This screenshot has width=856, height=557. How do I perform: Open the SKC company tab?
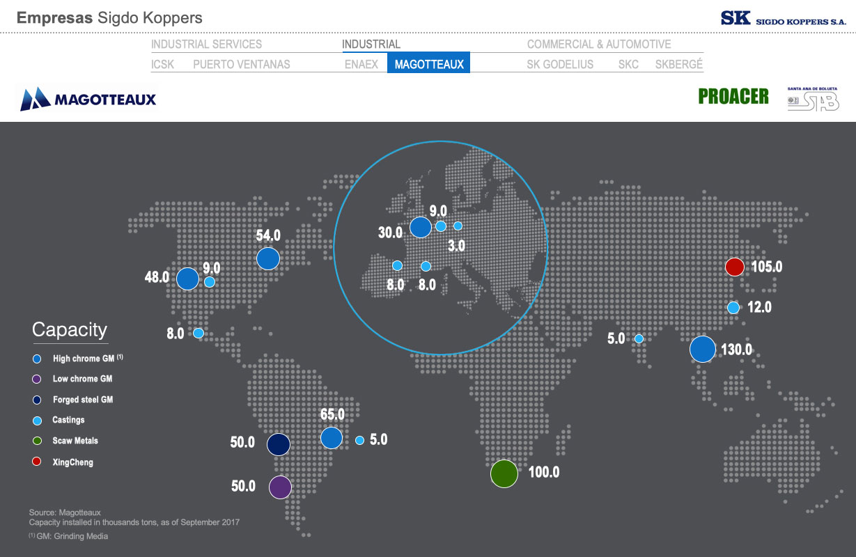(x=628, y=65)
